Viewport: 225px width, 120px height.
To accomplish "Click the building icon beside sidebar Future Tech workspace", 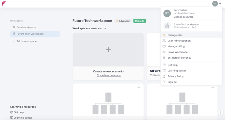I will (14, 34).
